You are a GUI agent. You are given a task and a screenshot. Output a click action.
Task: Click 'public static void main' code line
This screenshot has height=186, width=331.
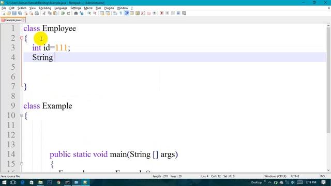(x=114, y=154)
